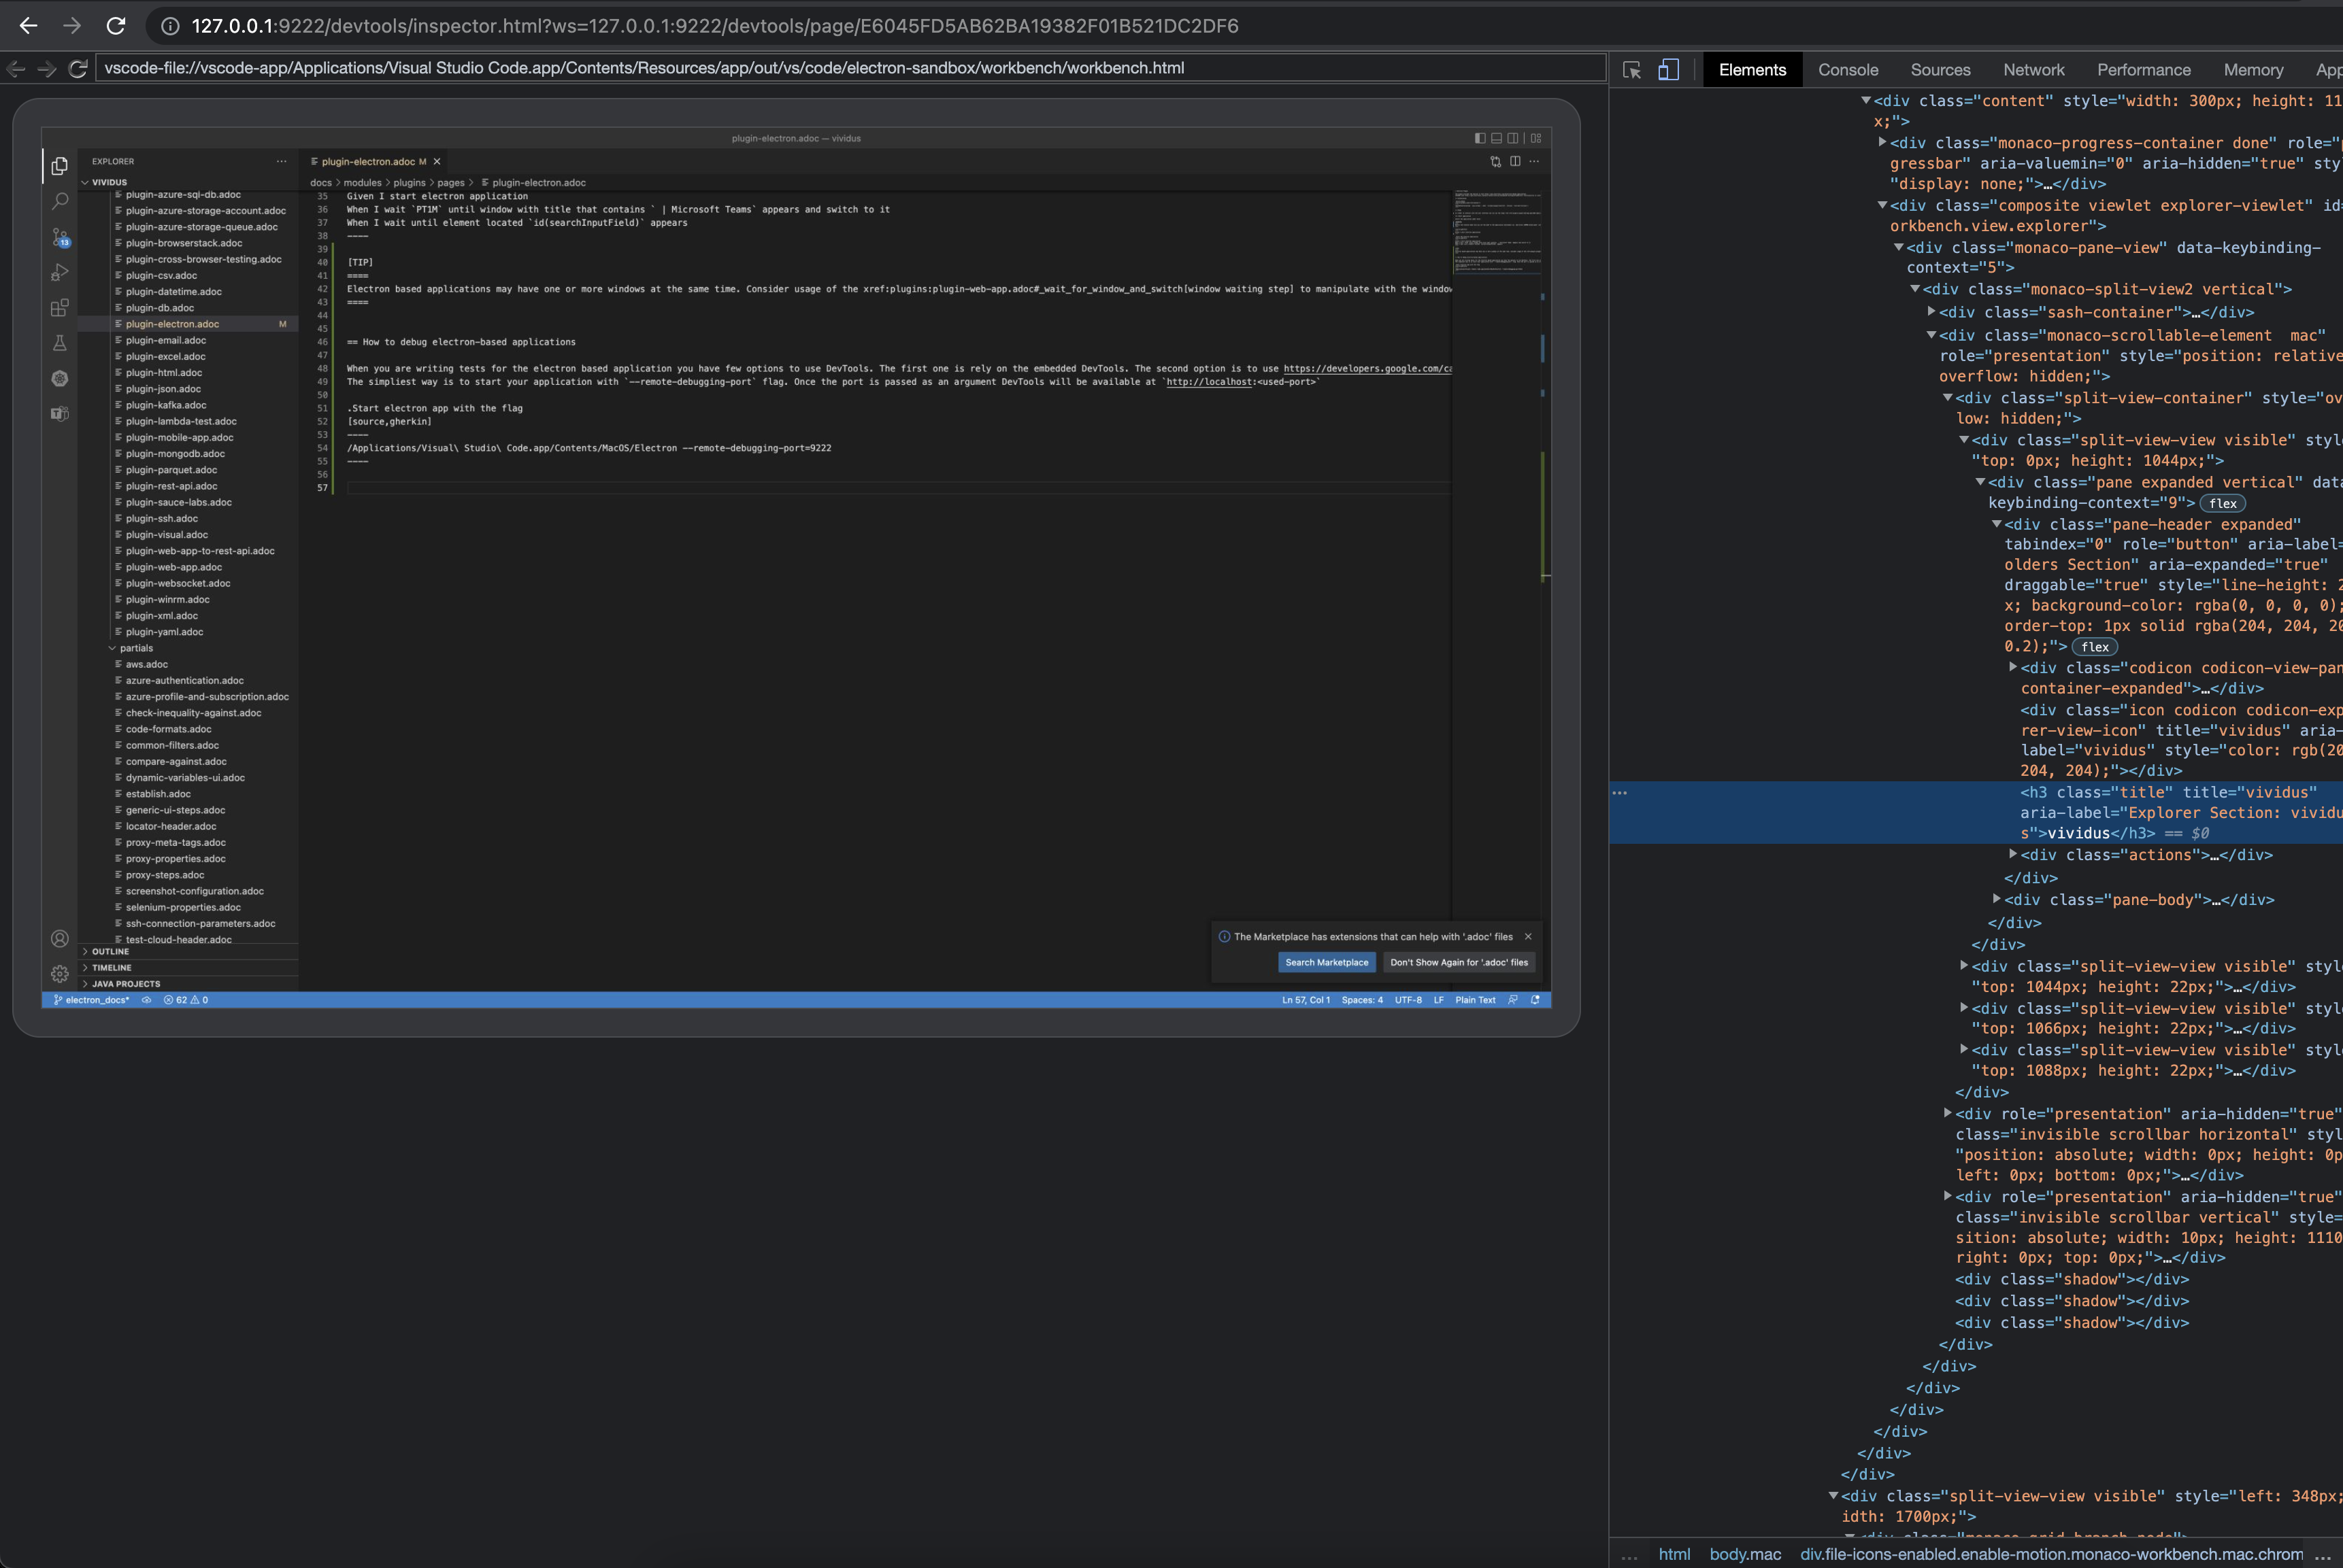
Task: Open the Search view in the activity bar
Action: tap(60, 201)
